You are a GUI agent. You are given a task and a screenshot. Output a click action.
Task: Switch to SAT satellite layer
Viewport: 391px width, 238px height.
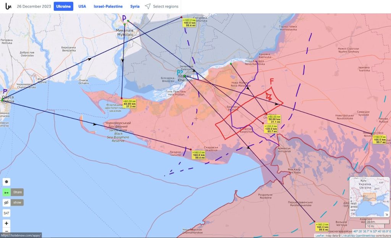7,213
